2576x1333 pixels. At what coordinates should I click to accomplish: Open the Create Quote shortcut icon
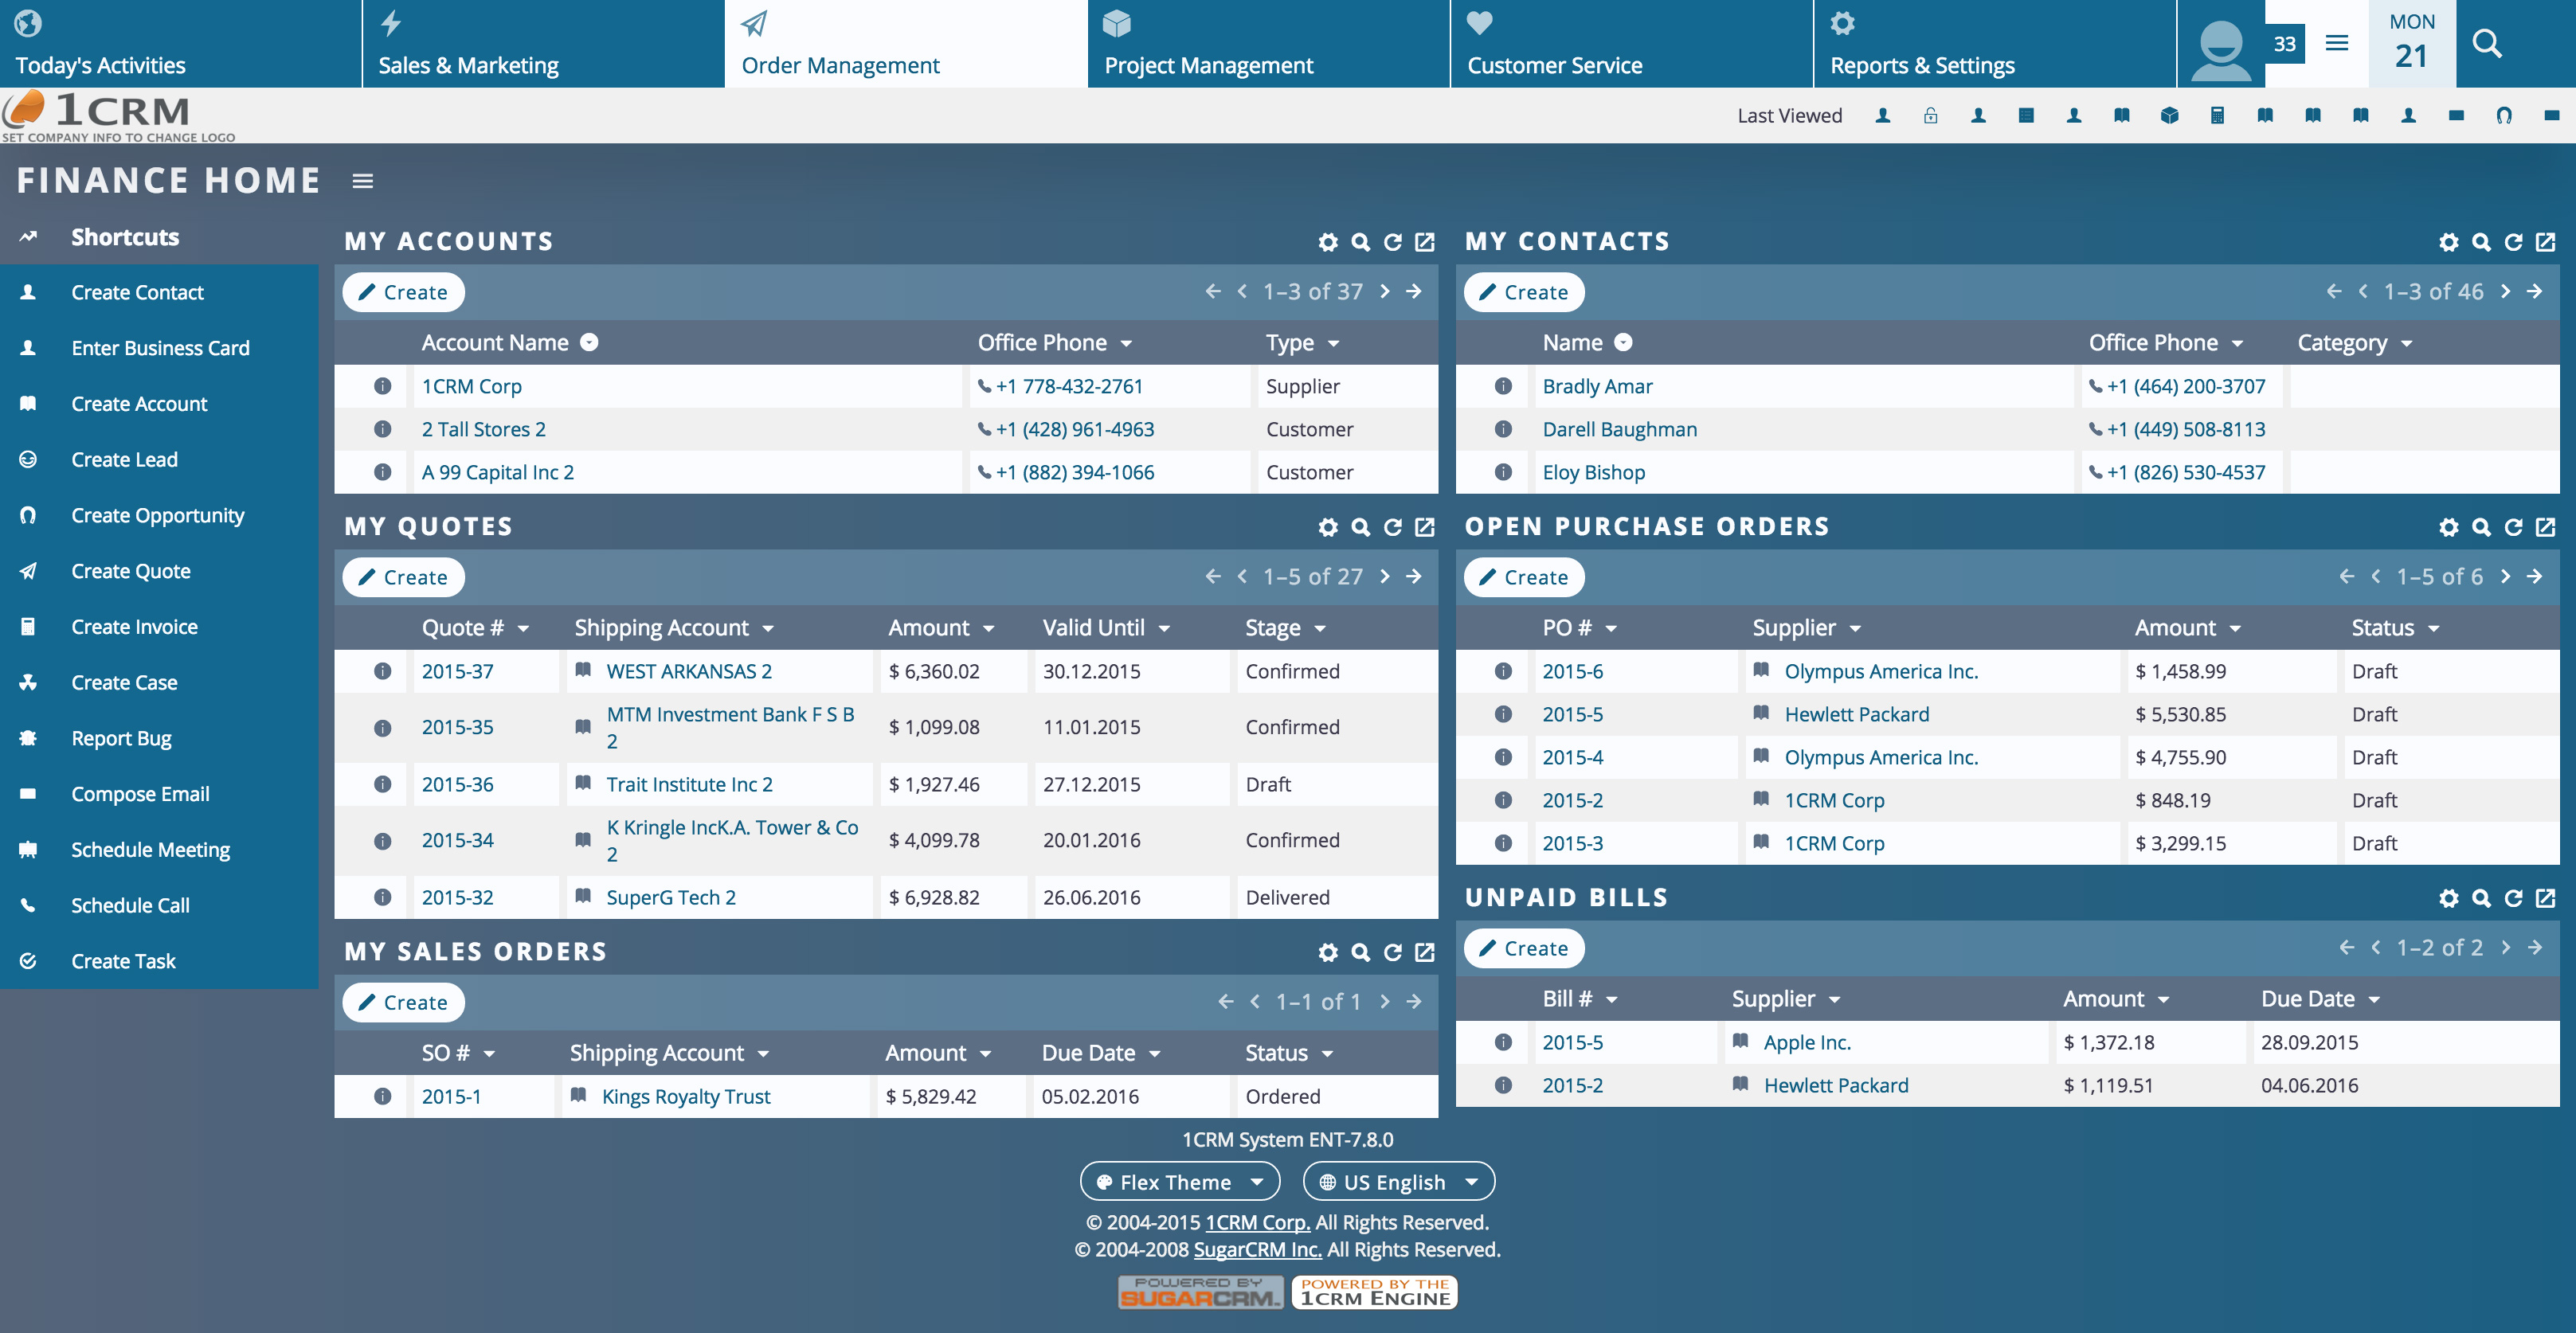click(27, 571)
